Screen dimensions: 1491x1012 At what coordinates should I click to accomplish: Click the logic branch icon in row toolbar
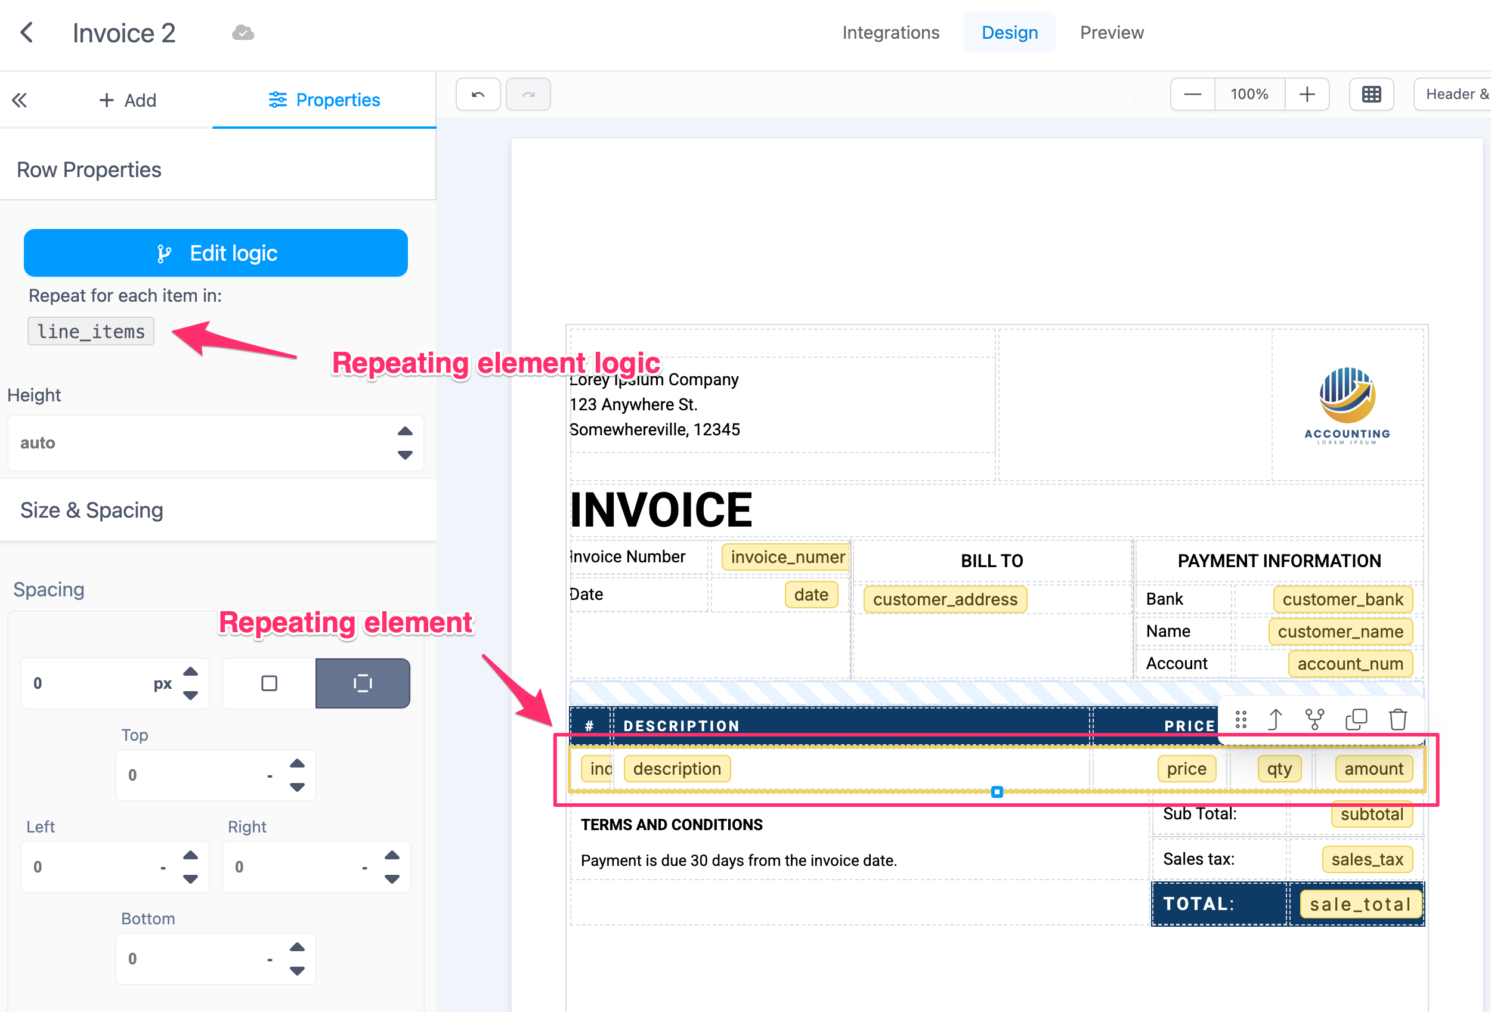tap(1314, 720)
